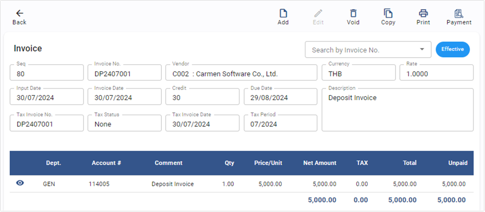
Task: Open the Payment icon
Action: (459, 13)
